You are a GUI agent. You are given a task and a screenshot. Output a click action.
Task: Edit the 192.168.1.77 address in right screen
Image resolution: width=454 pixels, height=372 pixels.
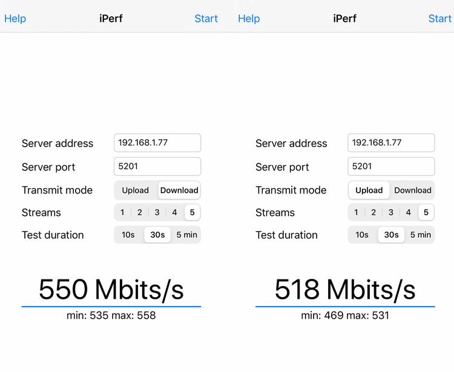click(x=391, y=143)
